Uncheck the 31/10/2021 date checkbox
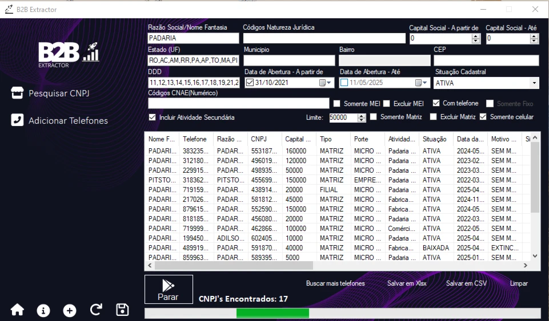Image resolution: width=549 pixels, height=321 pixels. [x=250, y=83]
